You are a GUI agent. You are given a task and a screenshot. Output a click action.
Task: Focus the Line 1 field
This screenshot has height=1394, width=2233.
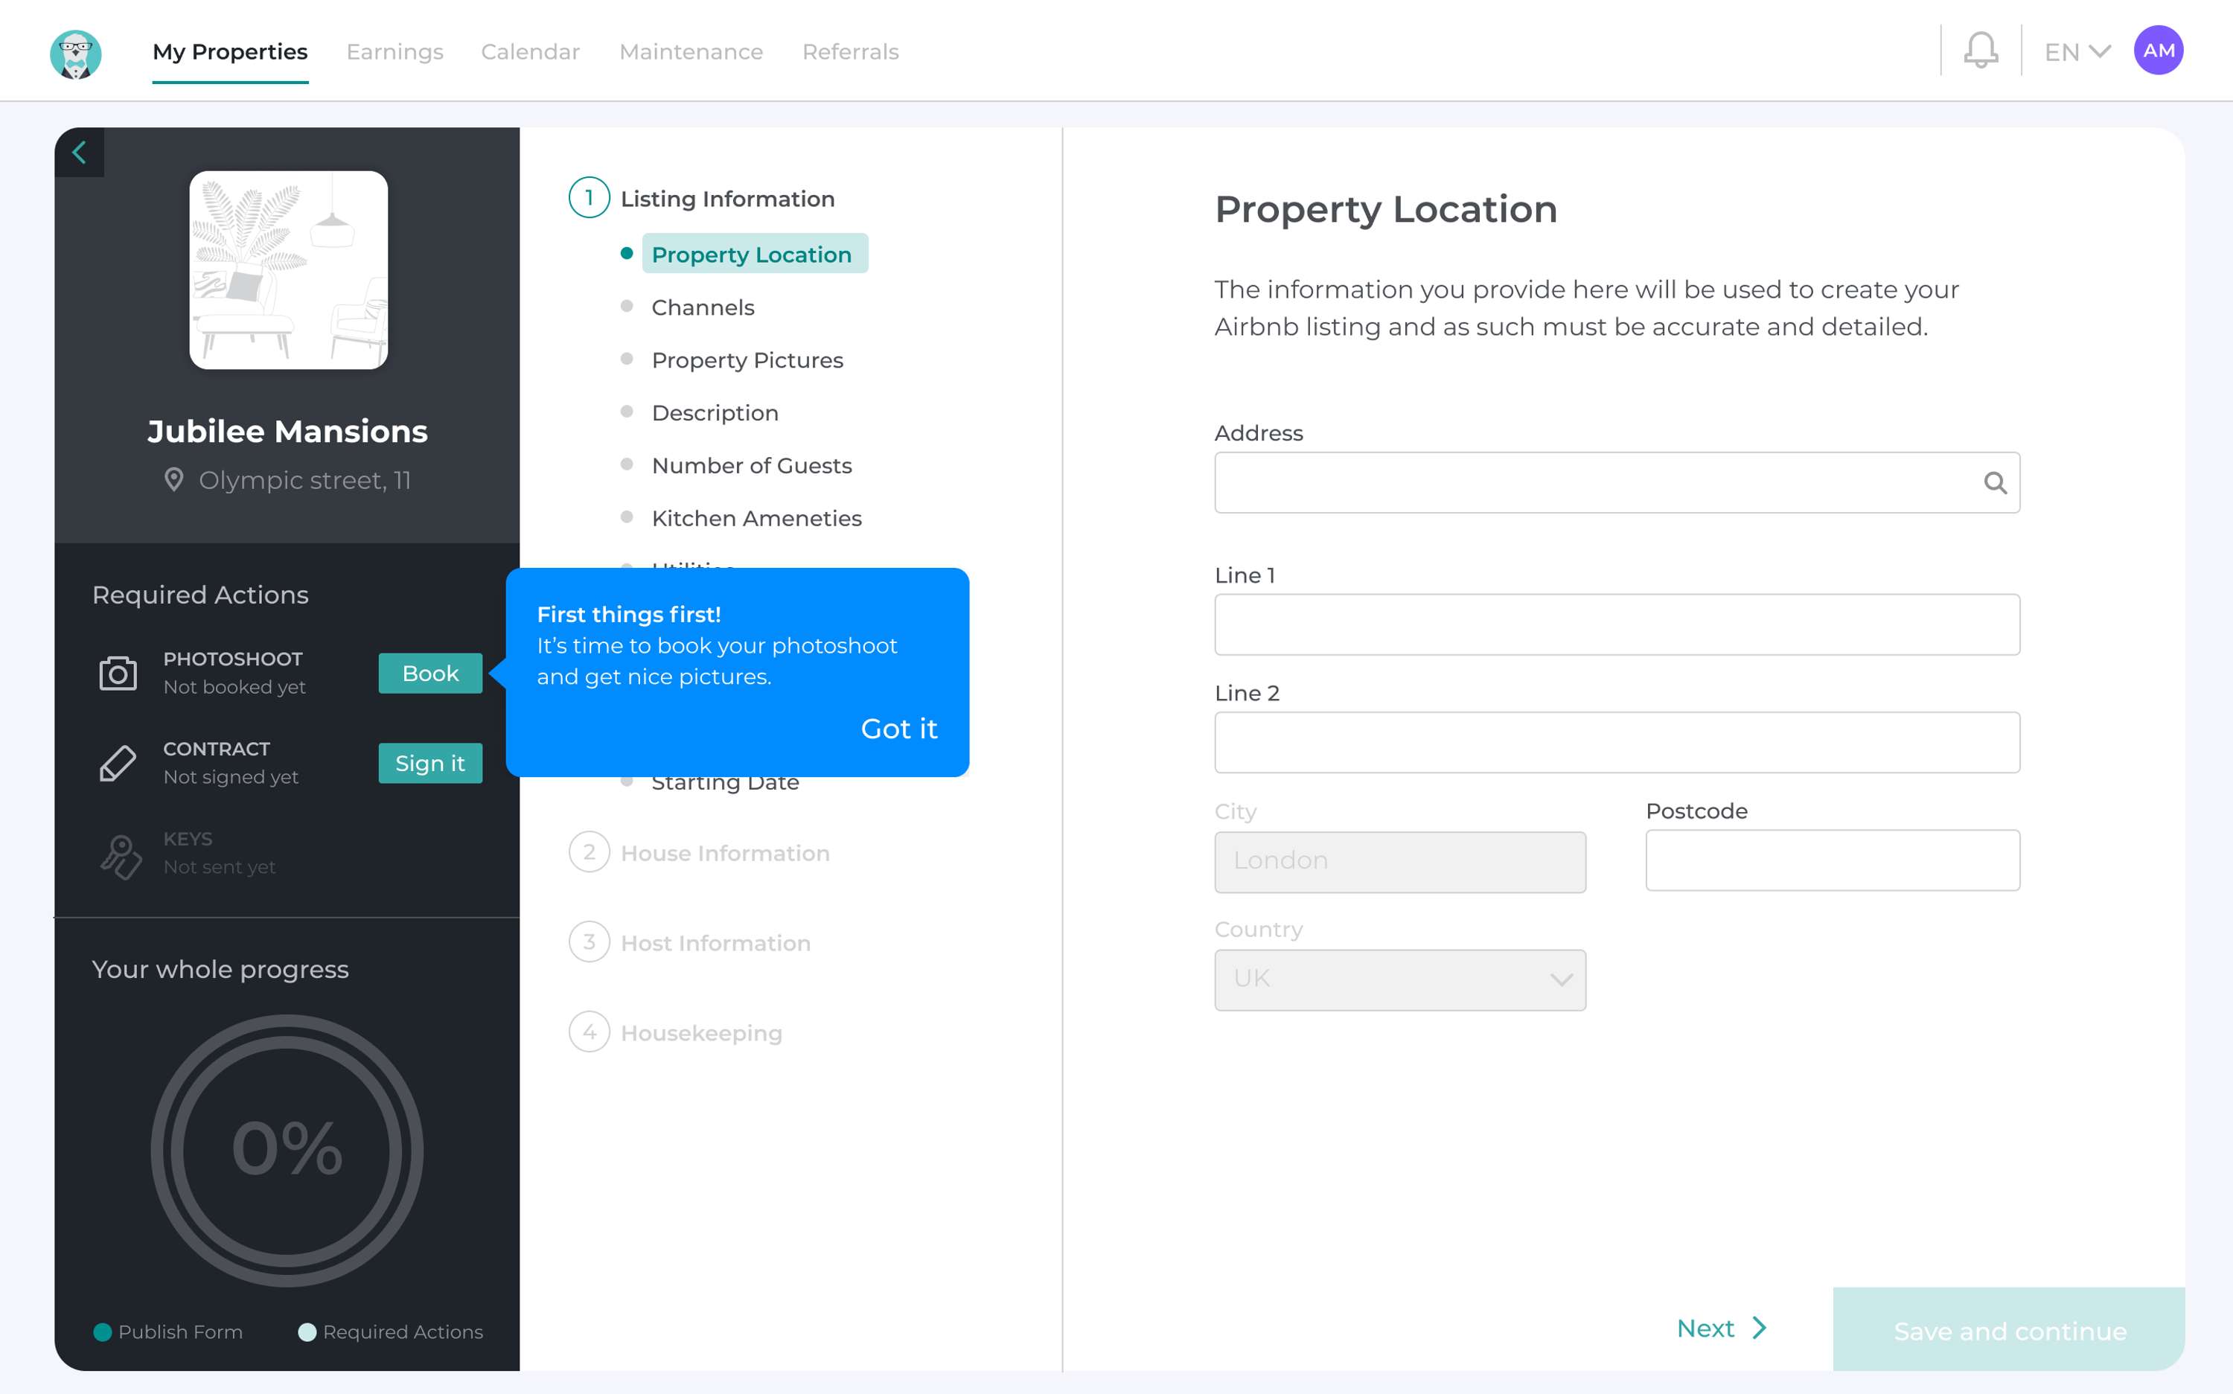point(1617,624)
